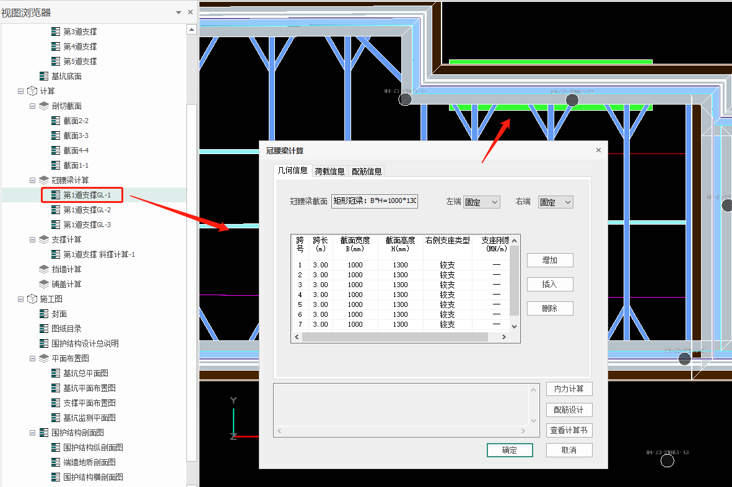Viewport: 732px width, 487px height.
Task: Click 查看计算书 to view report
Action: pos(569,430)
